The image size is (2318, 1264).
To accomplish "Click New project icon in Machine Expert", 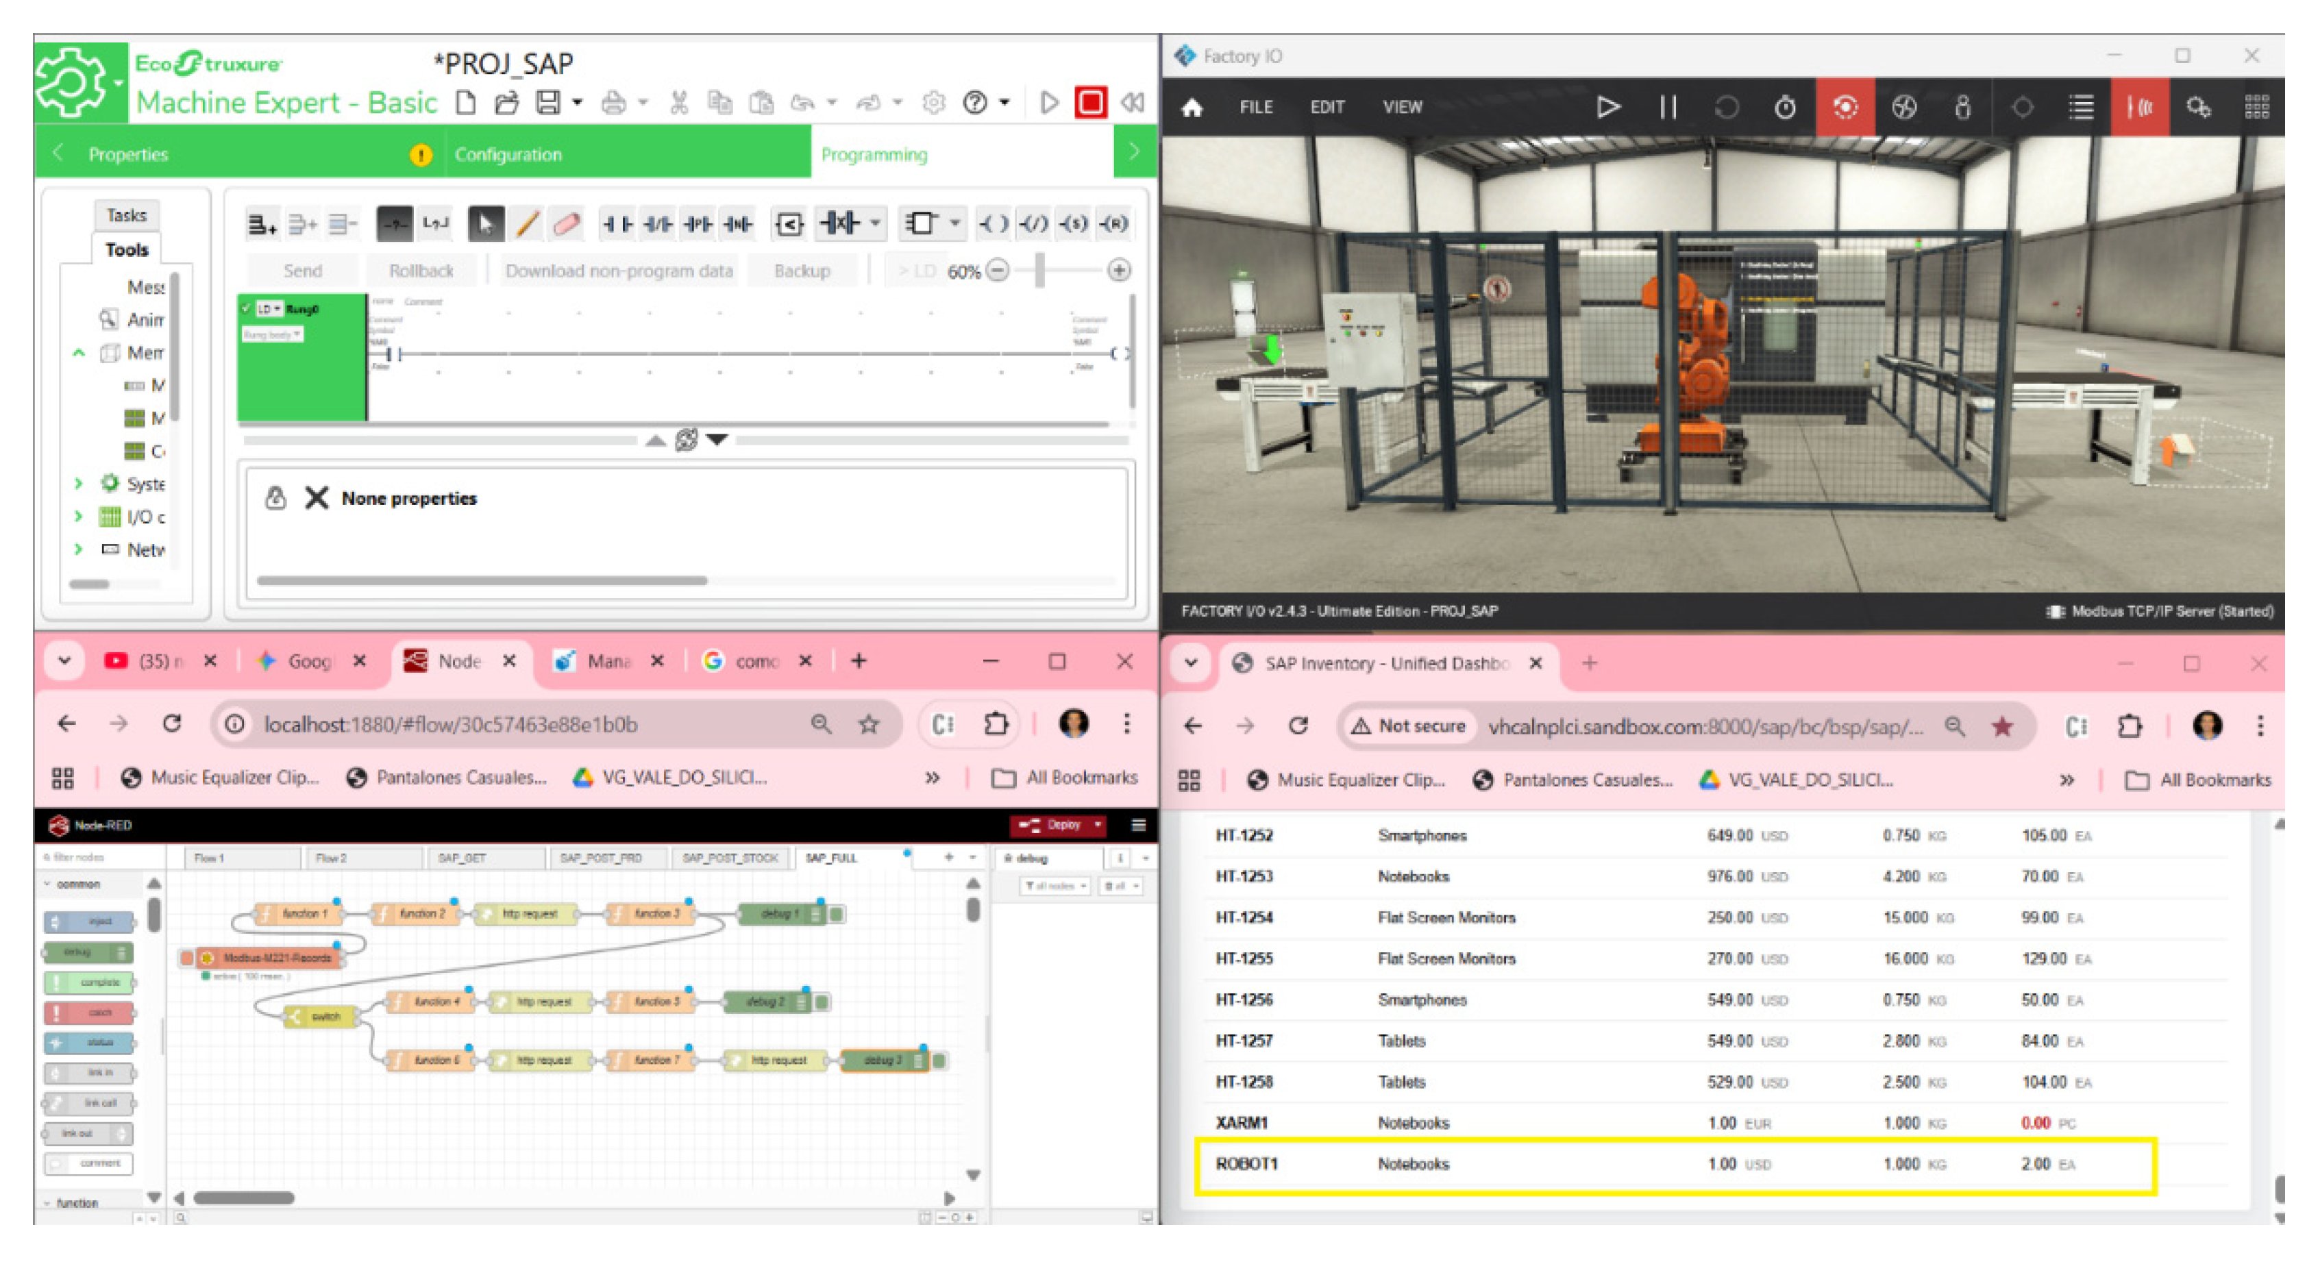I will pos(465,103).
